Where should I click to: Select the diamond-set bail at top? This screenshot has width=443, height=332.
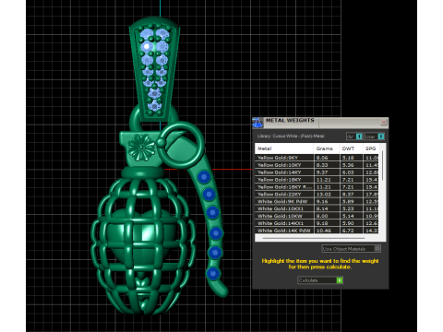click(x=154, y=69)
